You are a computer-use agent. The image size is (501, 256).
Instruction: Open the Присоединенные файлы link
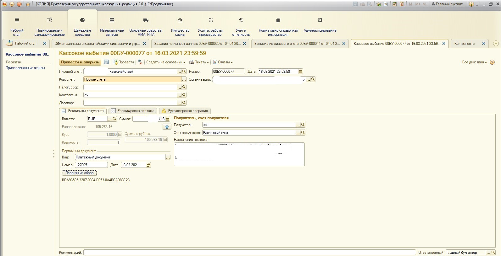pos(25,68)
